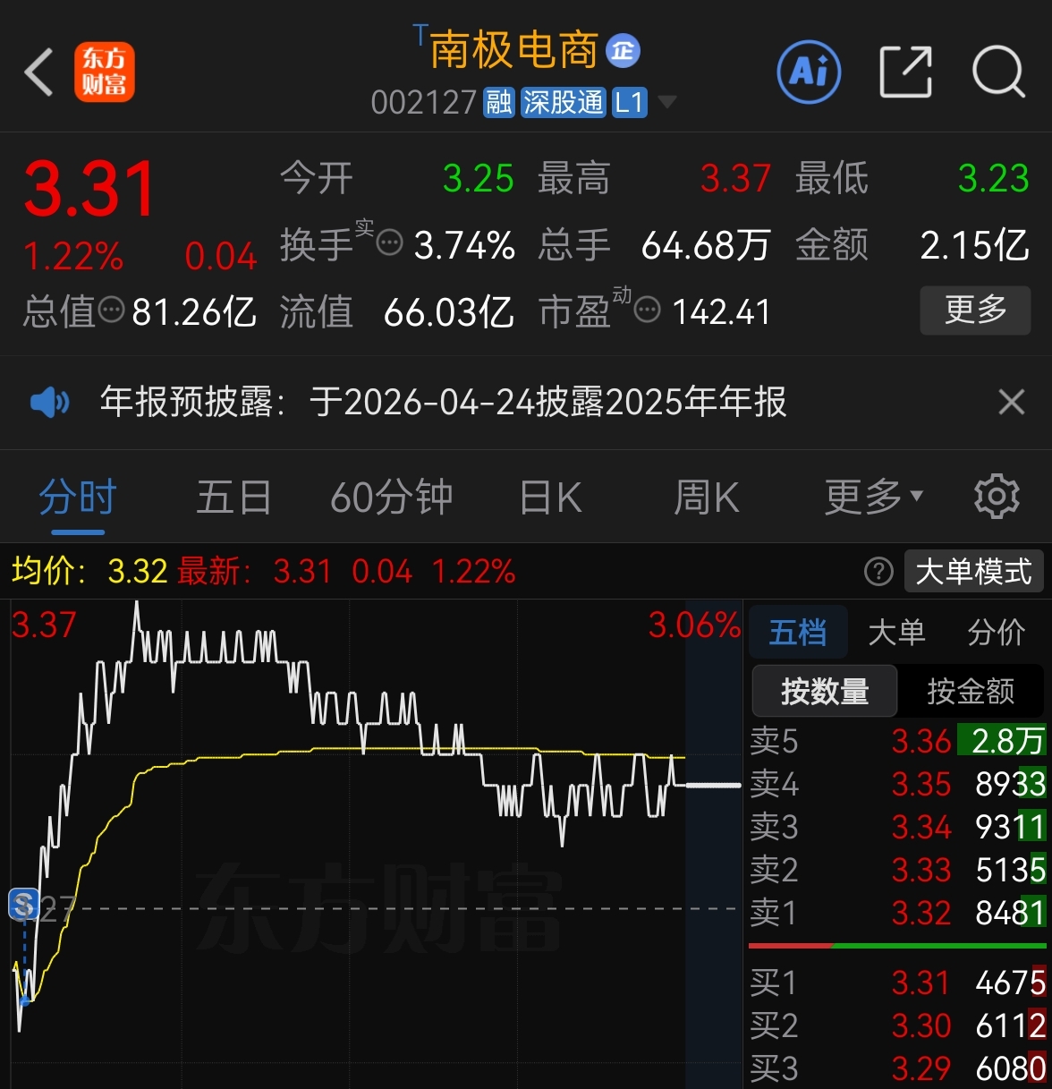Tap 总手 64.68万 value
The image size is (1052, 1089).
[x=706, y=244]
